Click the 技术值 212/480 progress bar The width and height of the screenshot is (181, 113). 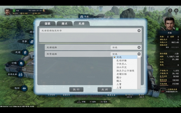pos(169,85)
